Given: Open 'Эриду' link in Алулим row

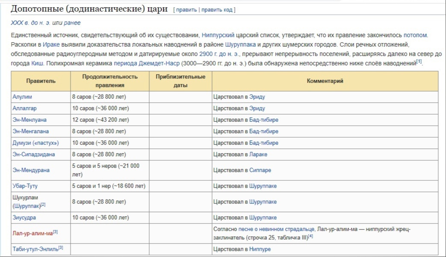Looking at the screenshot, I should pos(257,97).
